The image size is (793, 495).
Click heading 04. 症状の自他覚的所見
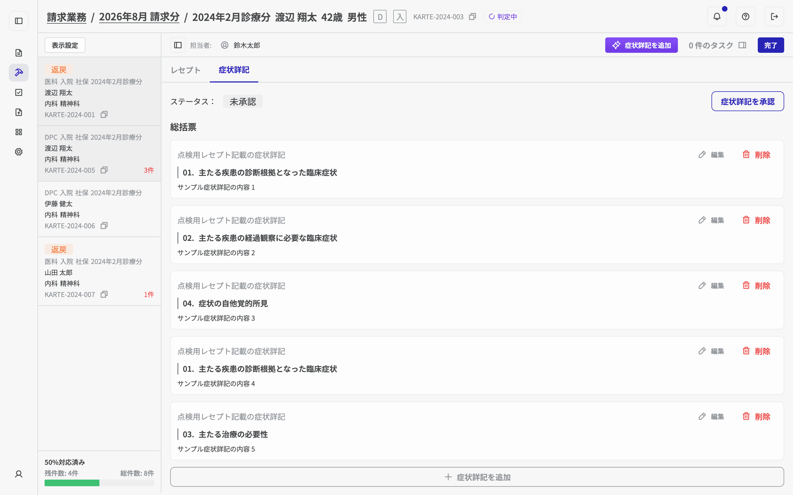point(225,304)
